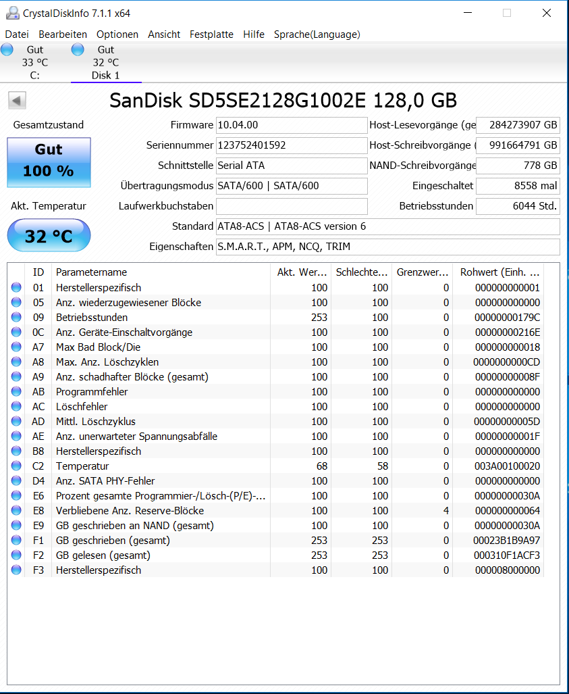Click status orb of Betriebsstunden 09 row
Viewport: 569px width, 694px height.
16,318
